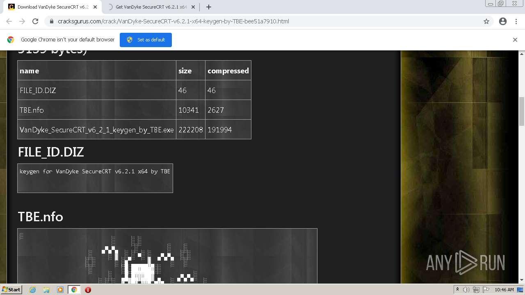The image size is (525, 295).
Task: Open Windows Explorer folder from taskbar
Action: [x=46, y=290]
